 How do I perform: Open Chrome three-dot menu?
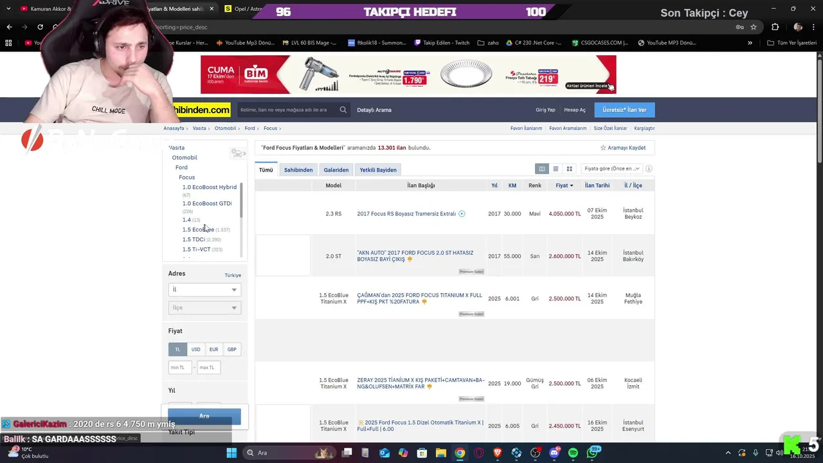point(813,27)
